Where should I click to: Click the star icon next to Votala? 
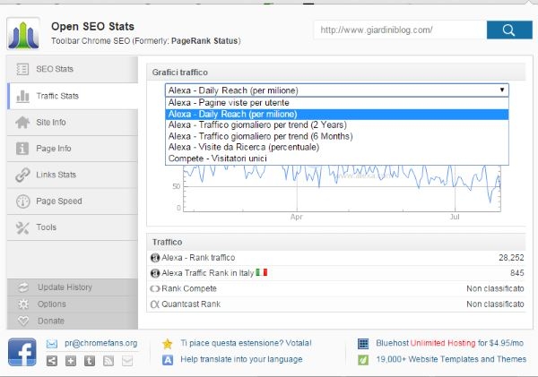(x=168, y=343)
